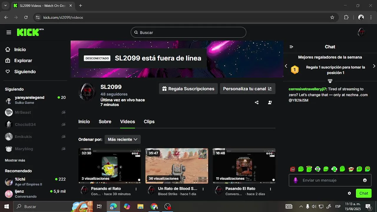The image size is (377, 212).
Task: Open browser extensions puzzle icon
Action: 346,17
